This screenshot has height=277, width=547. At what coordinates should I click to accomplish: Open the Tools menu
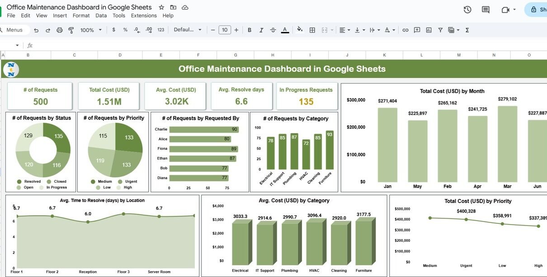[119, 16]
